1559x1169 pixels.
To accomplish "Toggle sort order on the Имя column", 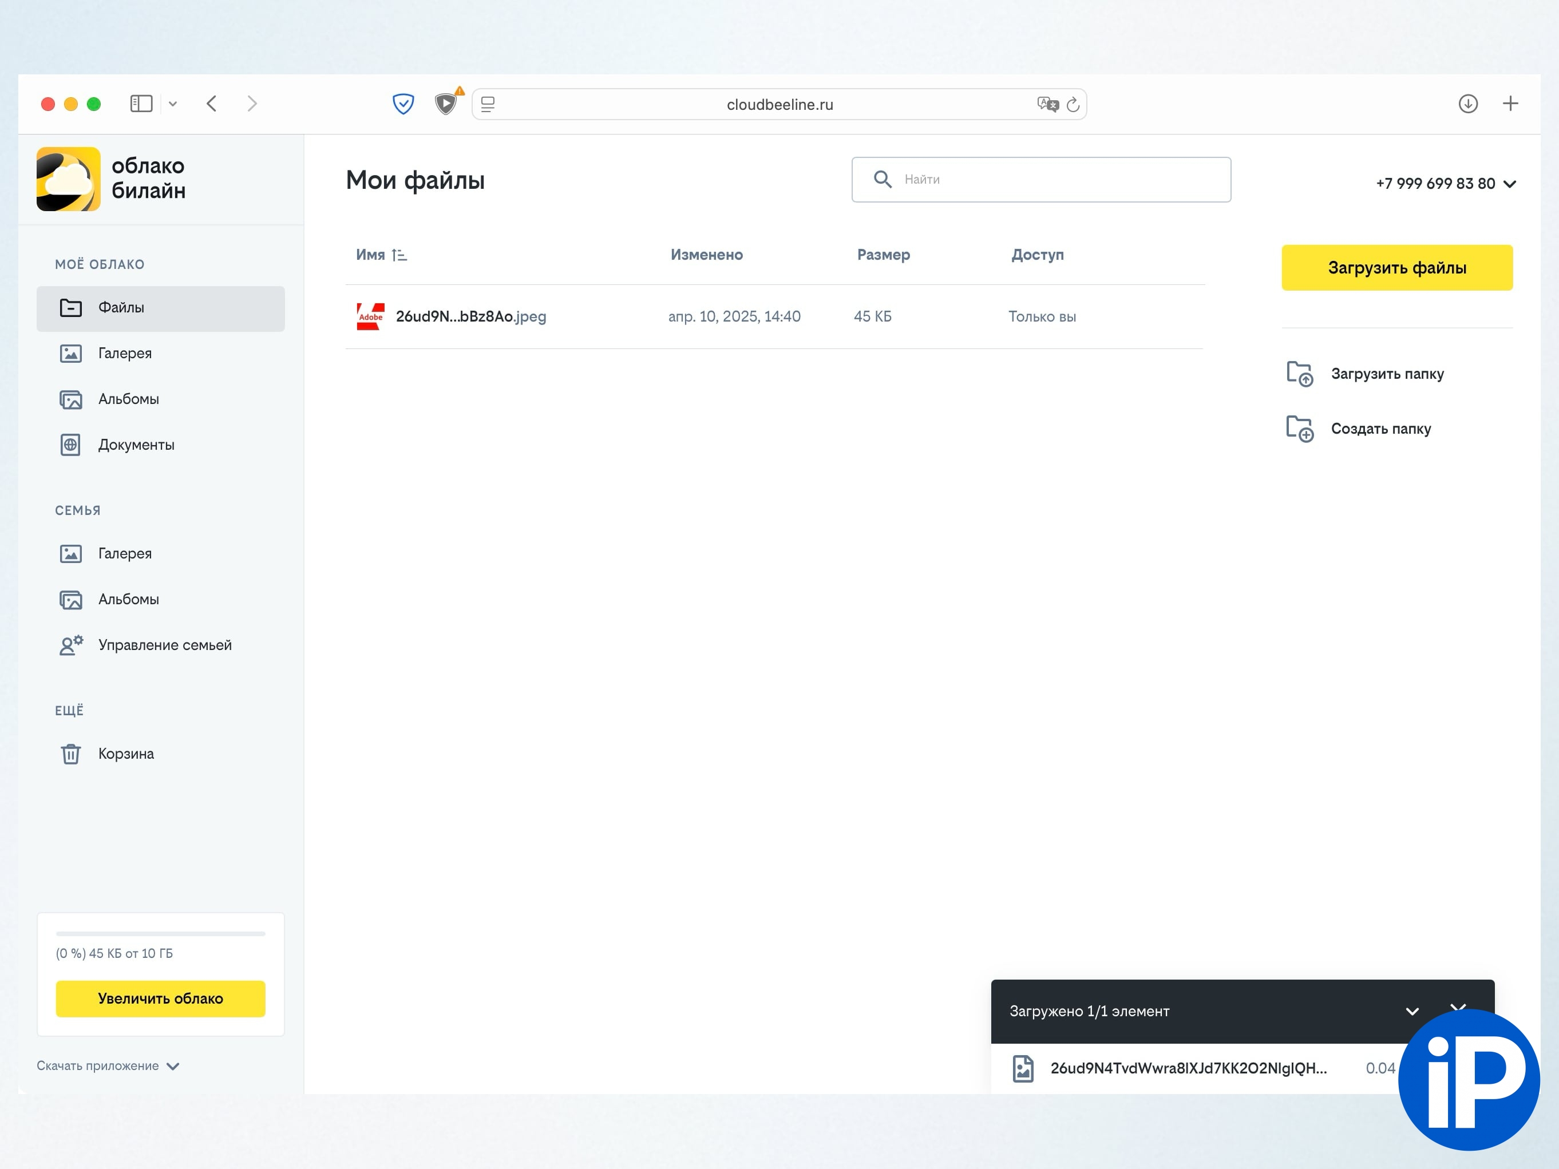I will pyautogui.click(x=399, y=255).
